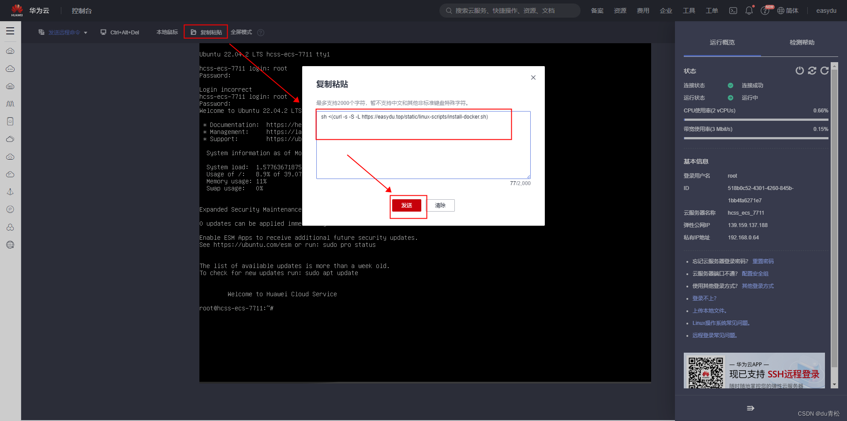This screenshot has height=421, width=847.
Task: Switch to 全屏模式
Action: (x=241, y=32)
